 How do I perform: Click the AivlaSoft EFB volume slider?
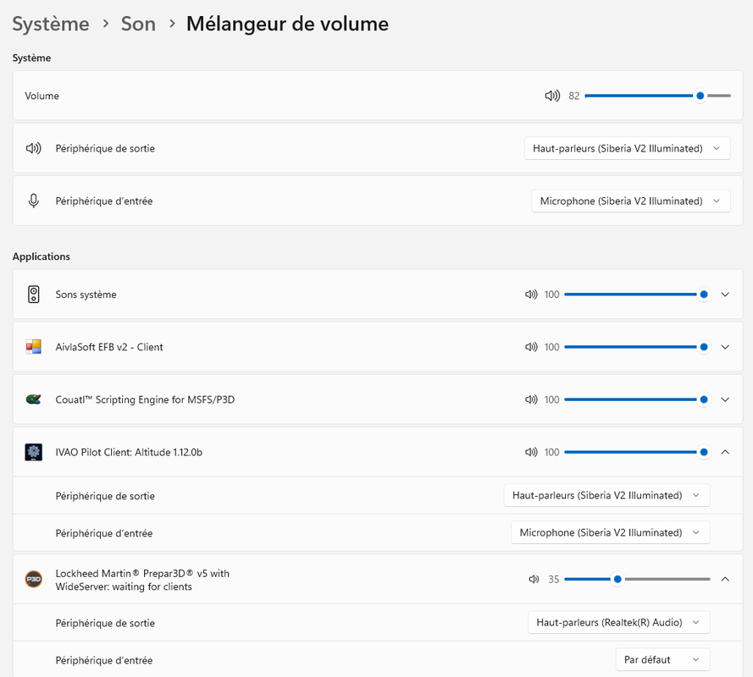637,347
